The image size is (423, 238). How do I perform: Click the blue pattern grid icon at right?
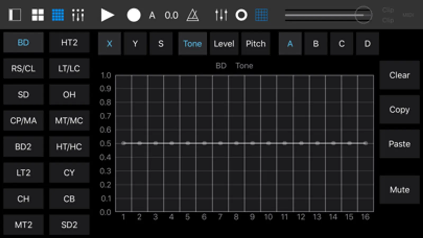(x=261, y=15)
